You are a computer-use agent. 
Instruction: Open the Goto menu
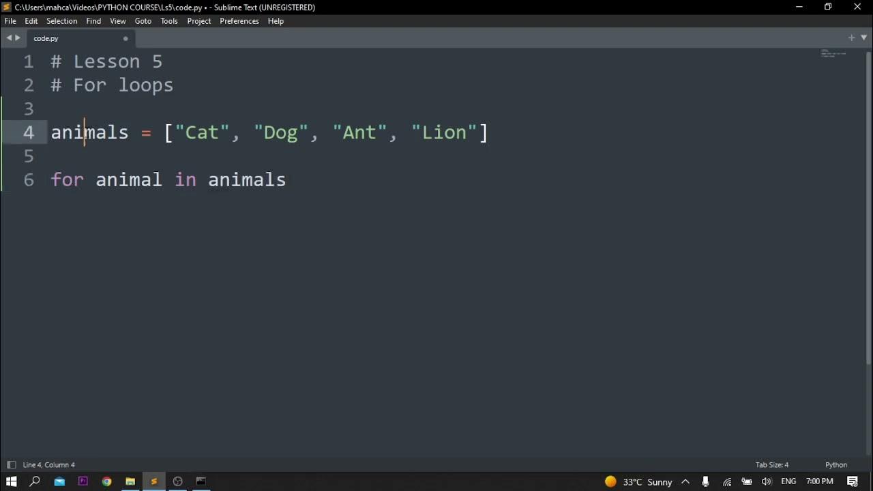(143, 21)
